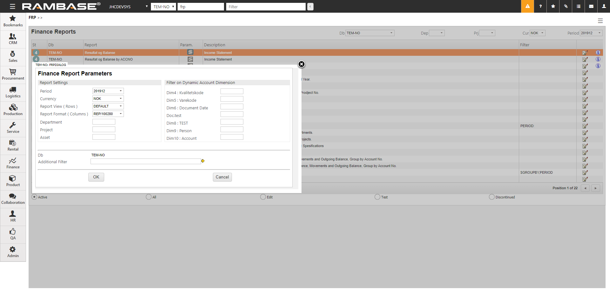Open the Procurement module in sidebar

click(13, 74)
